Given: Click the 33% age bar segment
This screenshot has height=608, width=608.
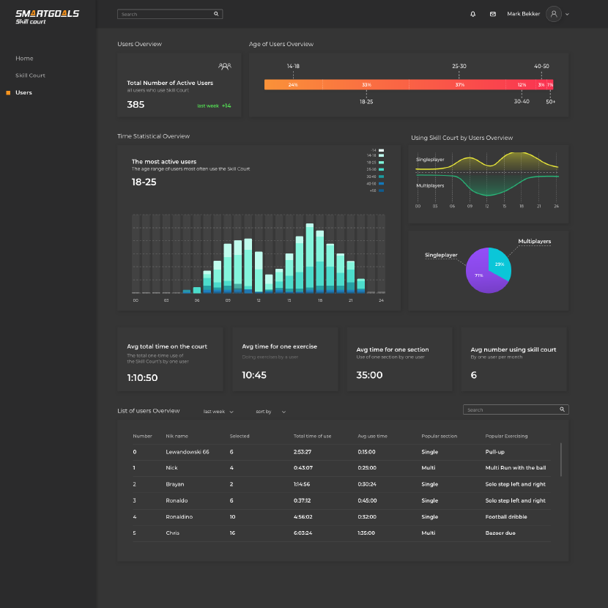Looking at the screenshot, I should [366, 84].
